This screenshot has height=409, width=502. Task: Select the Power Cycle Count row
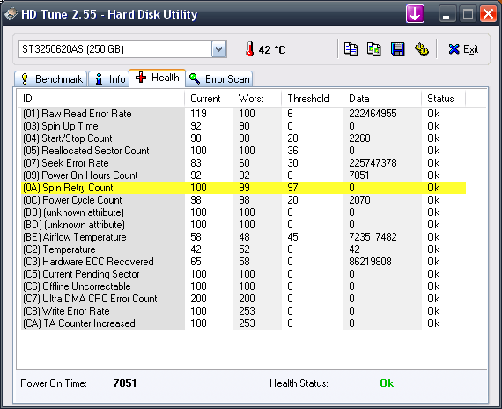click(x=243, y=200)
